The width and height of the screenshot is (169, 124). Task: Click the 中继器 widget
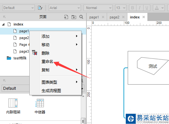tap(40, 106)
